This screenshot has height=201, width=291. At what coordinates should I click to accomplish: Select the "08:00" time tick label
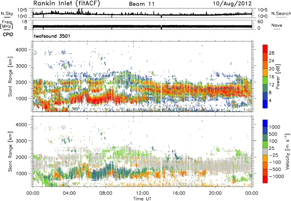106,193
